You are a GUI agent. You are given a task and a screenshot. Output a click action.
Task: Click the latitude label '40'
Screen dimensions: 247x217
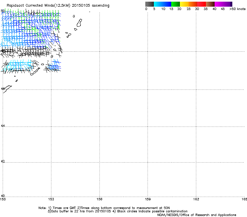click(x=3, y=196)
